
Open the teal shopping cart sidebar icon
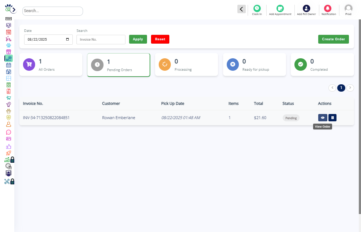8,98
